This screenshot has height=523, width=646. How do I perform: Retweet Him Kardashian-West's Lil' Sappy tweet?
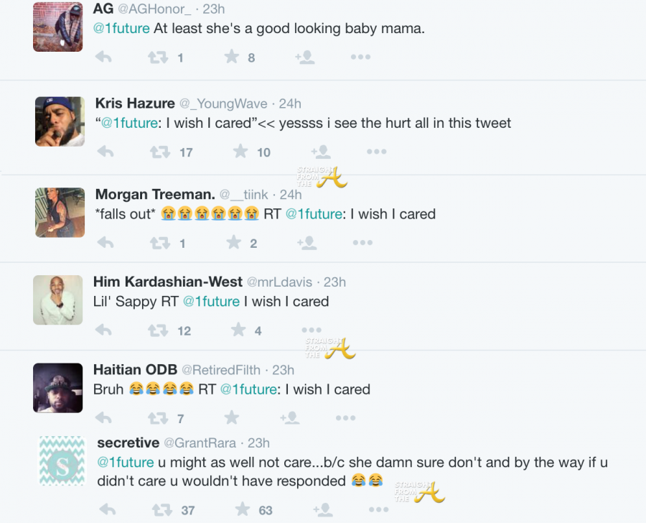pos(158,330)
